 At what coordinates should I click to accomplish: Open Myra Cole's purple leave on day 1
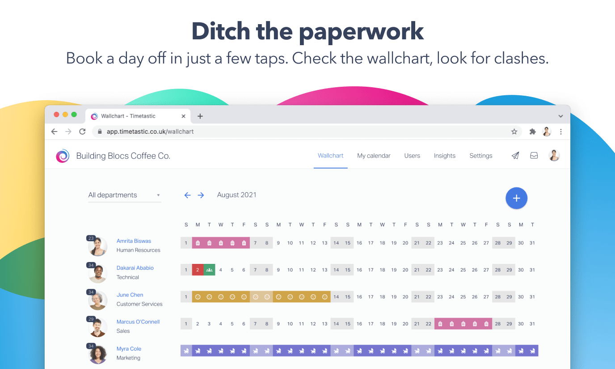point(186,351)
